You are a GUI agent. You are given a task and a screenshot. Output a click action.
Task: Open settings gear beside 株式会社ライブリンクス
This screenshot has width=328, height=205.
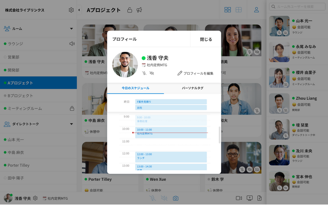point(71,10)
